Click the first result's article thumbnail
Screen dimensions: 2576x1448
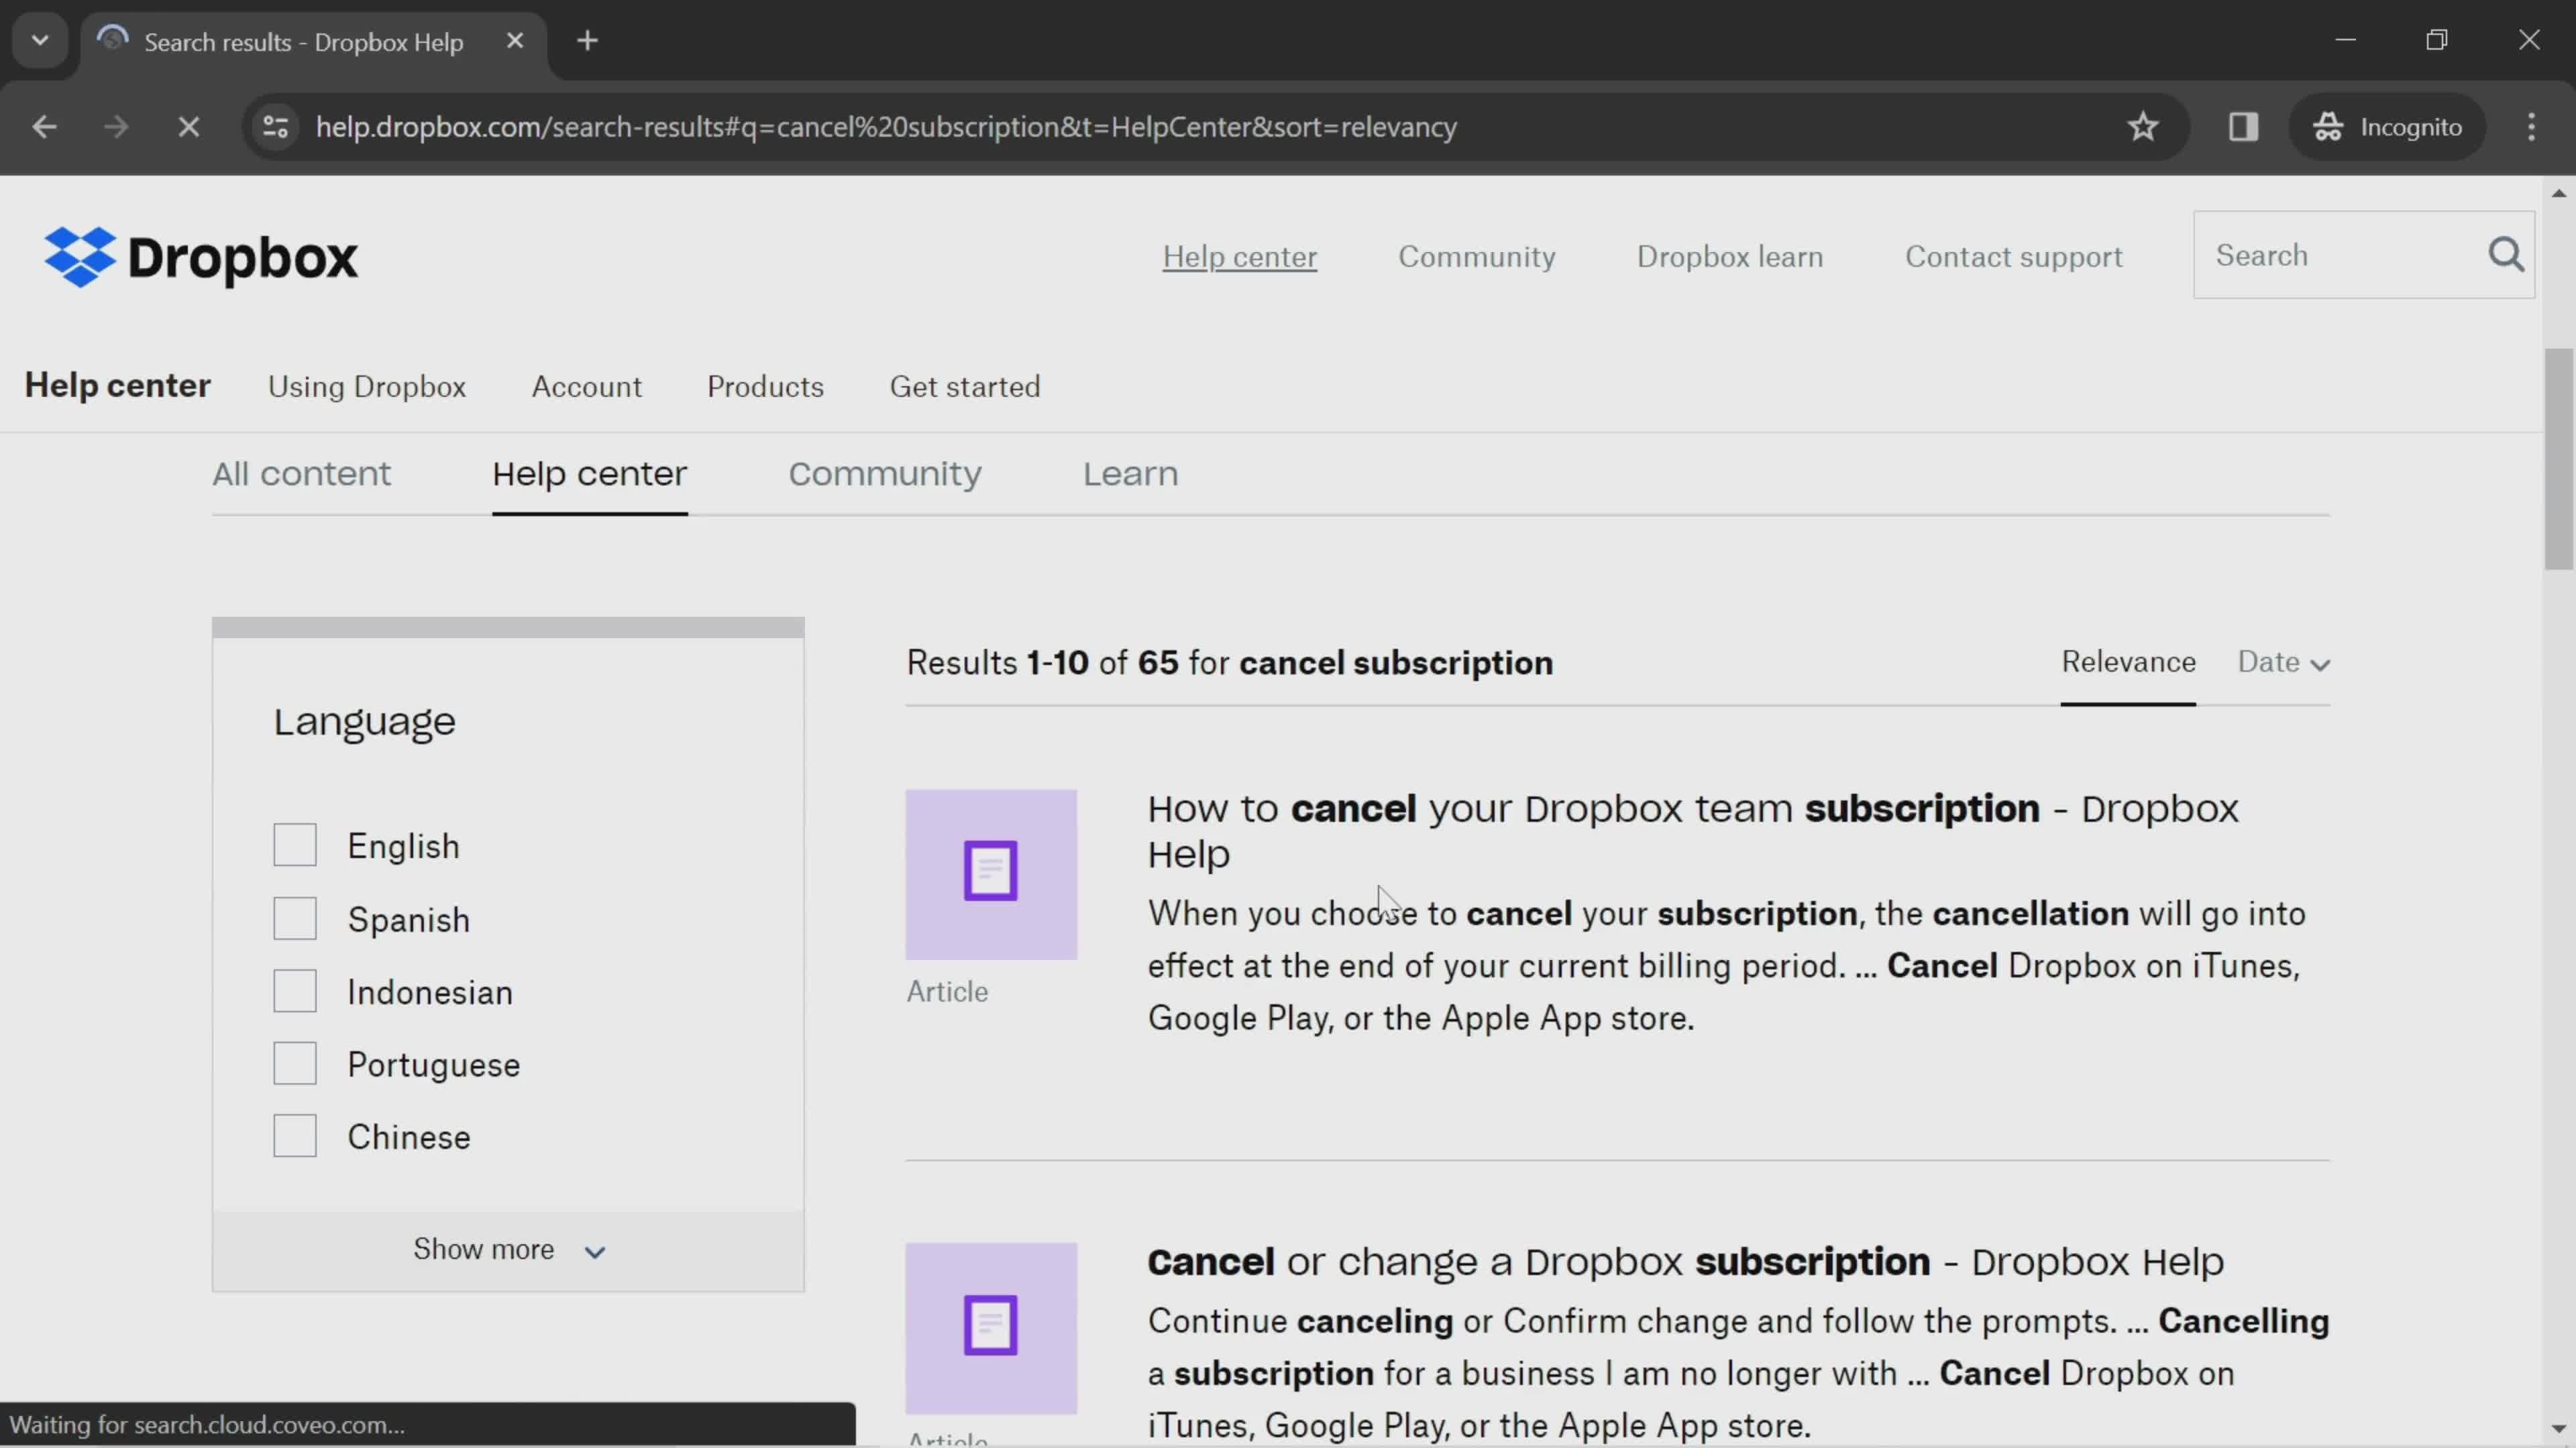pyautogui.click(x=991, y=874)
